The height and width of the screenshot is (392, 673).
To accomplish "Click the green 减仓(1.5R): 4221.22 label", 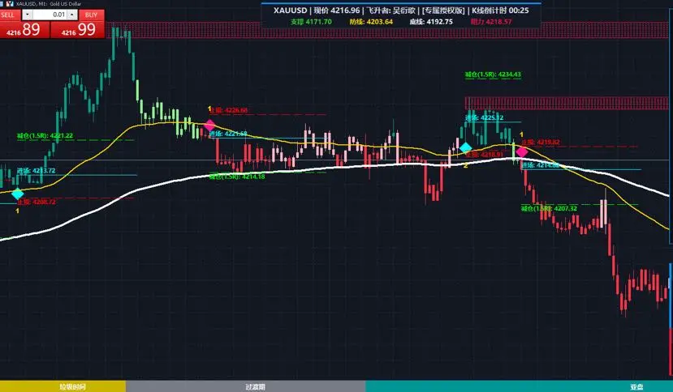I will click(x=45, y=136).
